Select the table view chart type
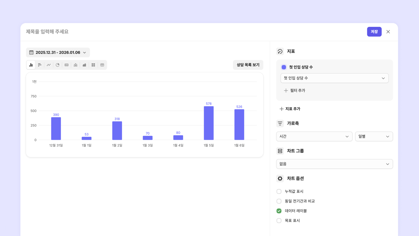This screenshot has height=236, width=419. (x=102, y=65)
